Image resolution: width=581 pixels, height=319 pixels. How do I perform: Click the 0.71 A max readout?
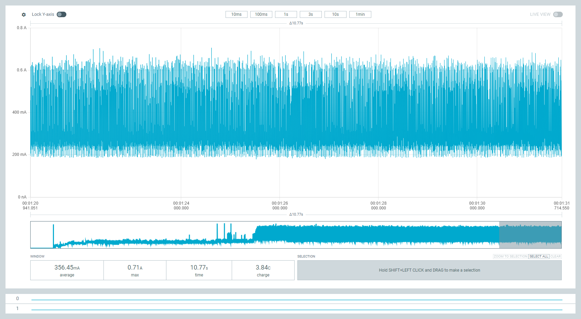pyautogui.click(x=135, y=270)
